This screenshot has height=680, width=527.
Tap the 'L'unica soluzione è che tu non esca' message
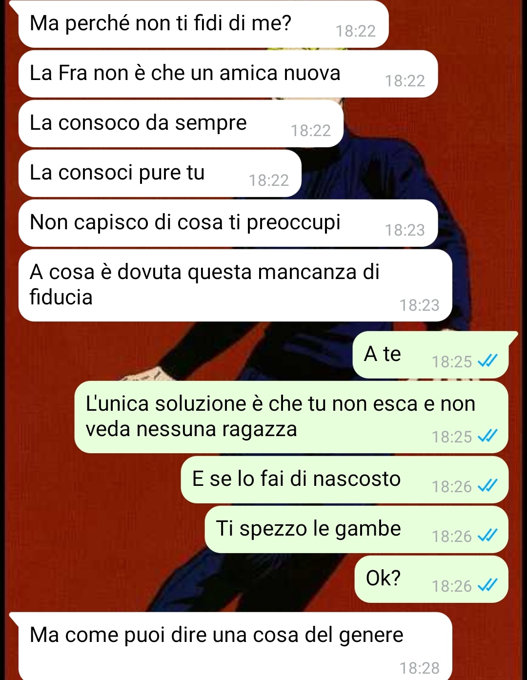tap(291, 417)
